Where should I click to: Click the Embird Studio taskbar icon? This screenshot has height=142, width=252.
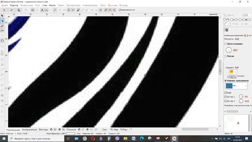point(174,138)
